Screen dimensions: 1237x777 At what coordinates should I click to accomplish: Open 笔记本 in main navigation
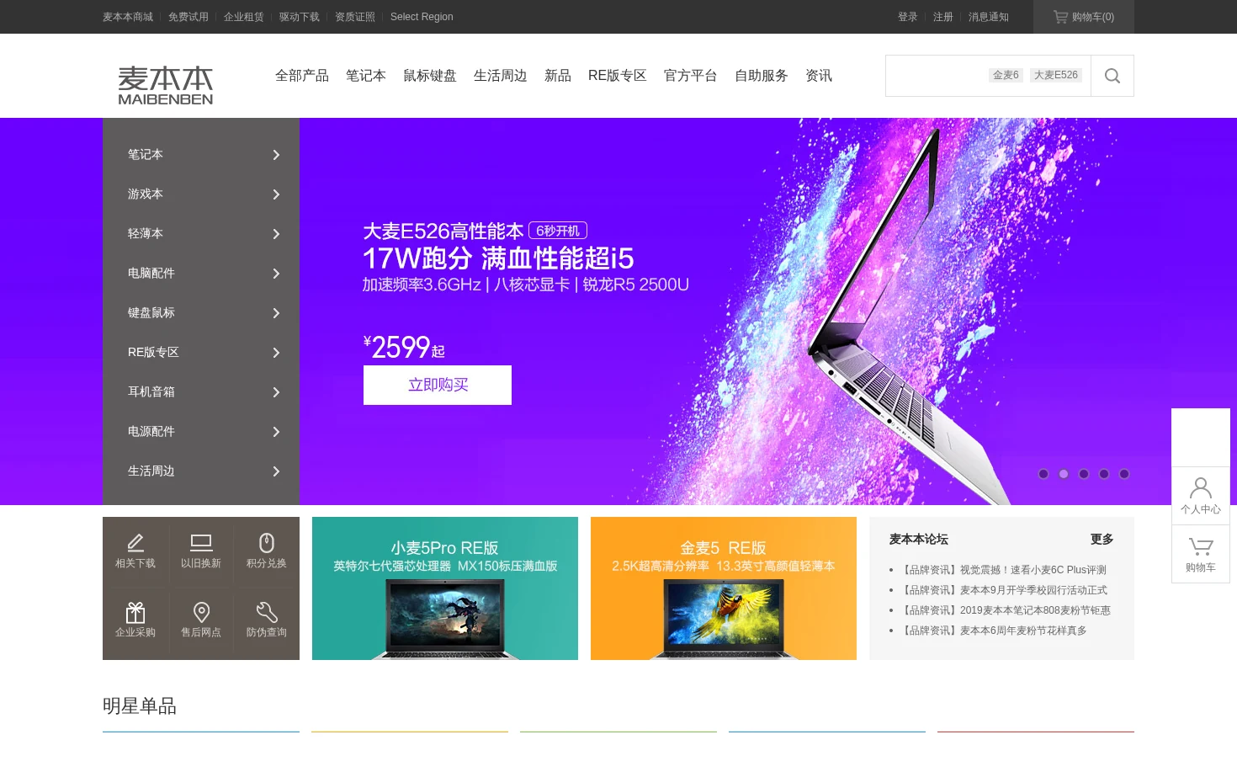tap(366, 76)
